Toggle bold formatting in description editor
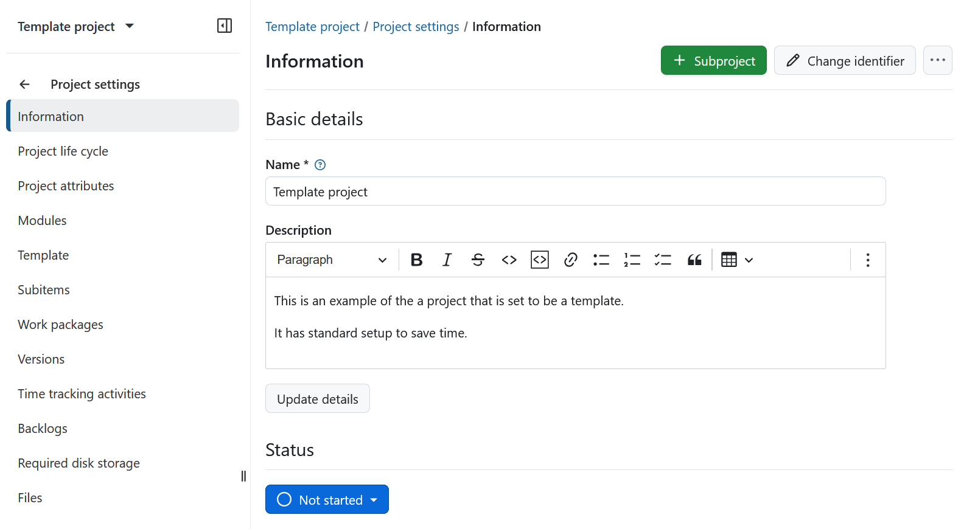 pos(416,260)
